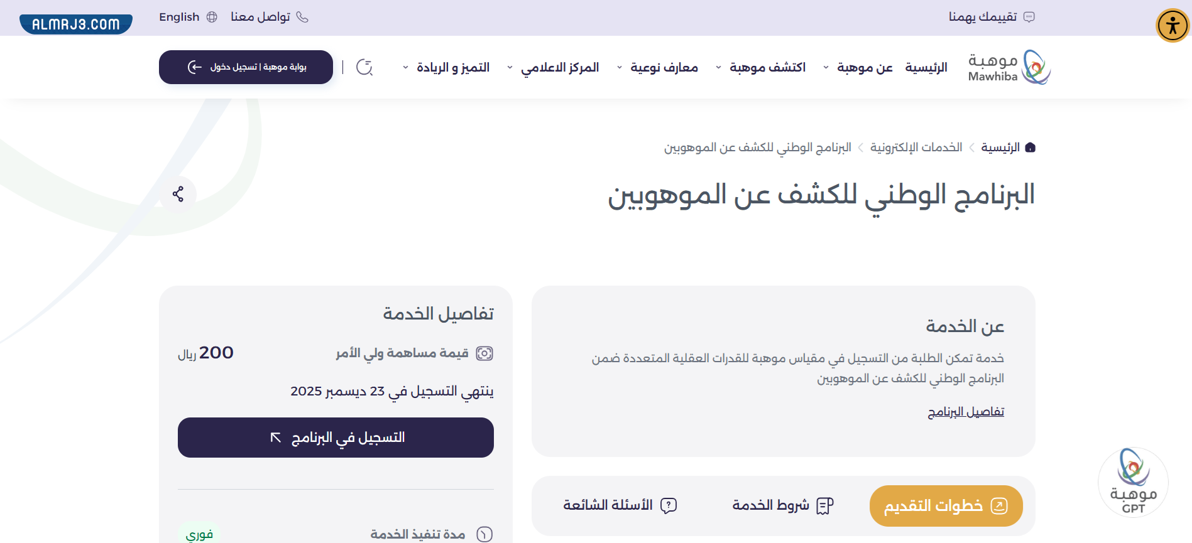Show the الأسئلة الشائعة tab

pos(620,506)
